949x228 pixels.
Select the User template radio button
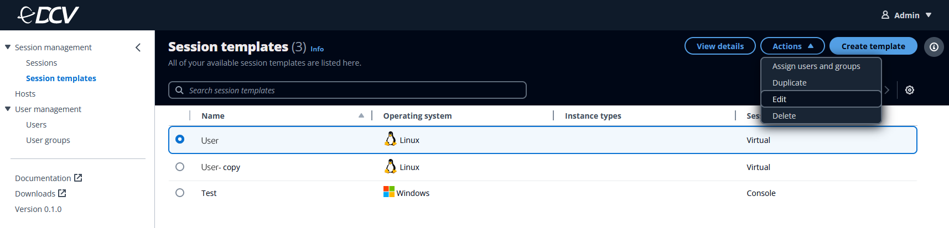pos(180,140)
